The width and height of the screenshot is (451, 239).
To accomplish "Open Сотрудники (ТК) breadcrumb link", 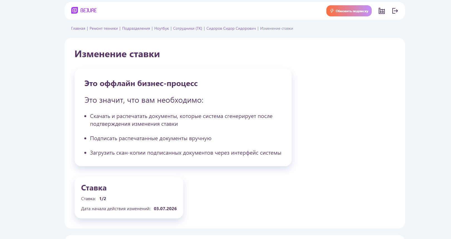I will pos(188,29).
